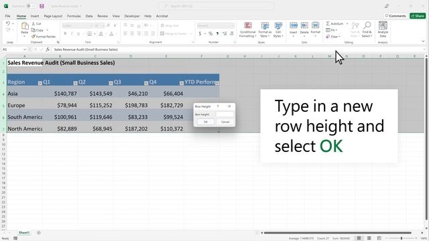Open the Data tab

click(x=89, y=16)
